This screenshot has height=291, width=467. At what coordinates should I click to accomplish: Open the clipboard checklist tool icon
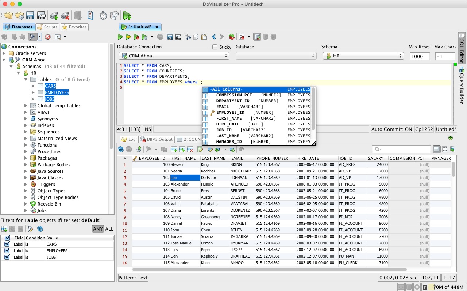tap(90, 15)
